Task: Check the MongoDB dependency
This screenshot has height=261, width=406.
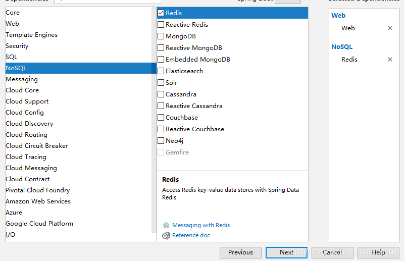Action: pyautogui.click(x=161, y=36)
